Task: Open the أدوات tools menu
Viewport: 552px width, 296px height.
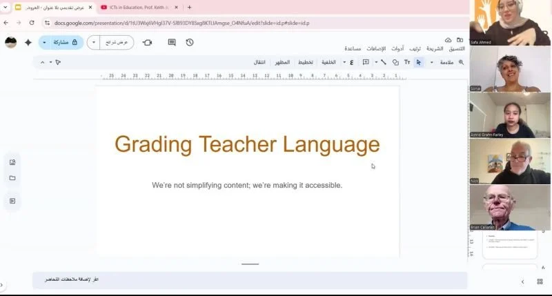Action: point(397,48)
